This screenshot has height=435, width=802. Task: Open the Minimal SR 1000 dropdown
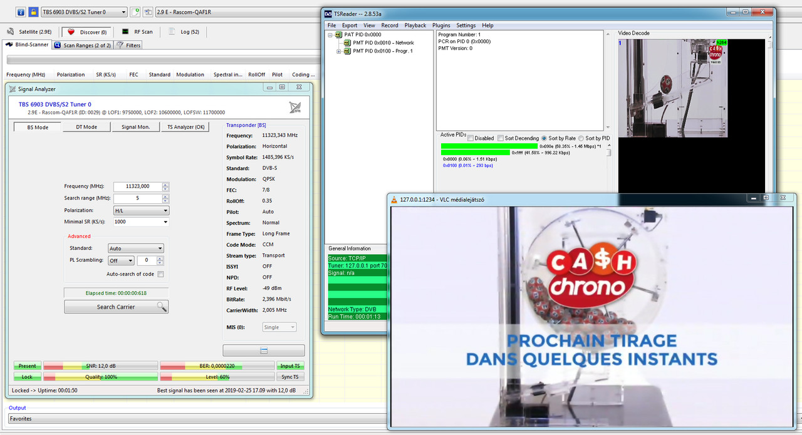[141, 222]
